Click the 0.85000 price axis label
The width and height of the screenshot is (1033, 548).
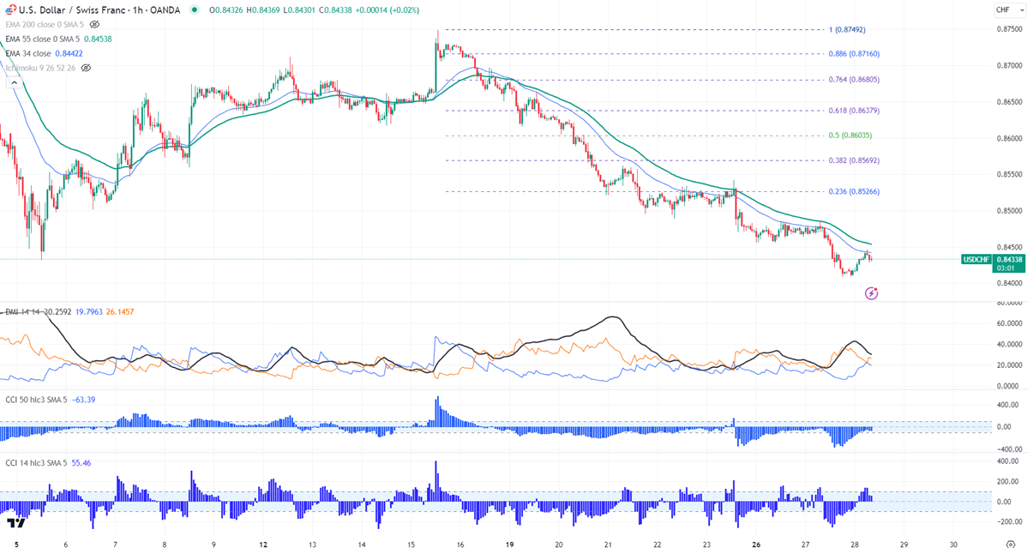click(1010, 211)
